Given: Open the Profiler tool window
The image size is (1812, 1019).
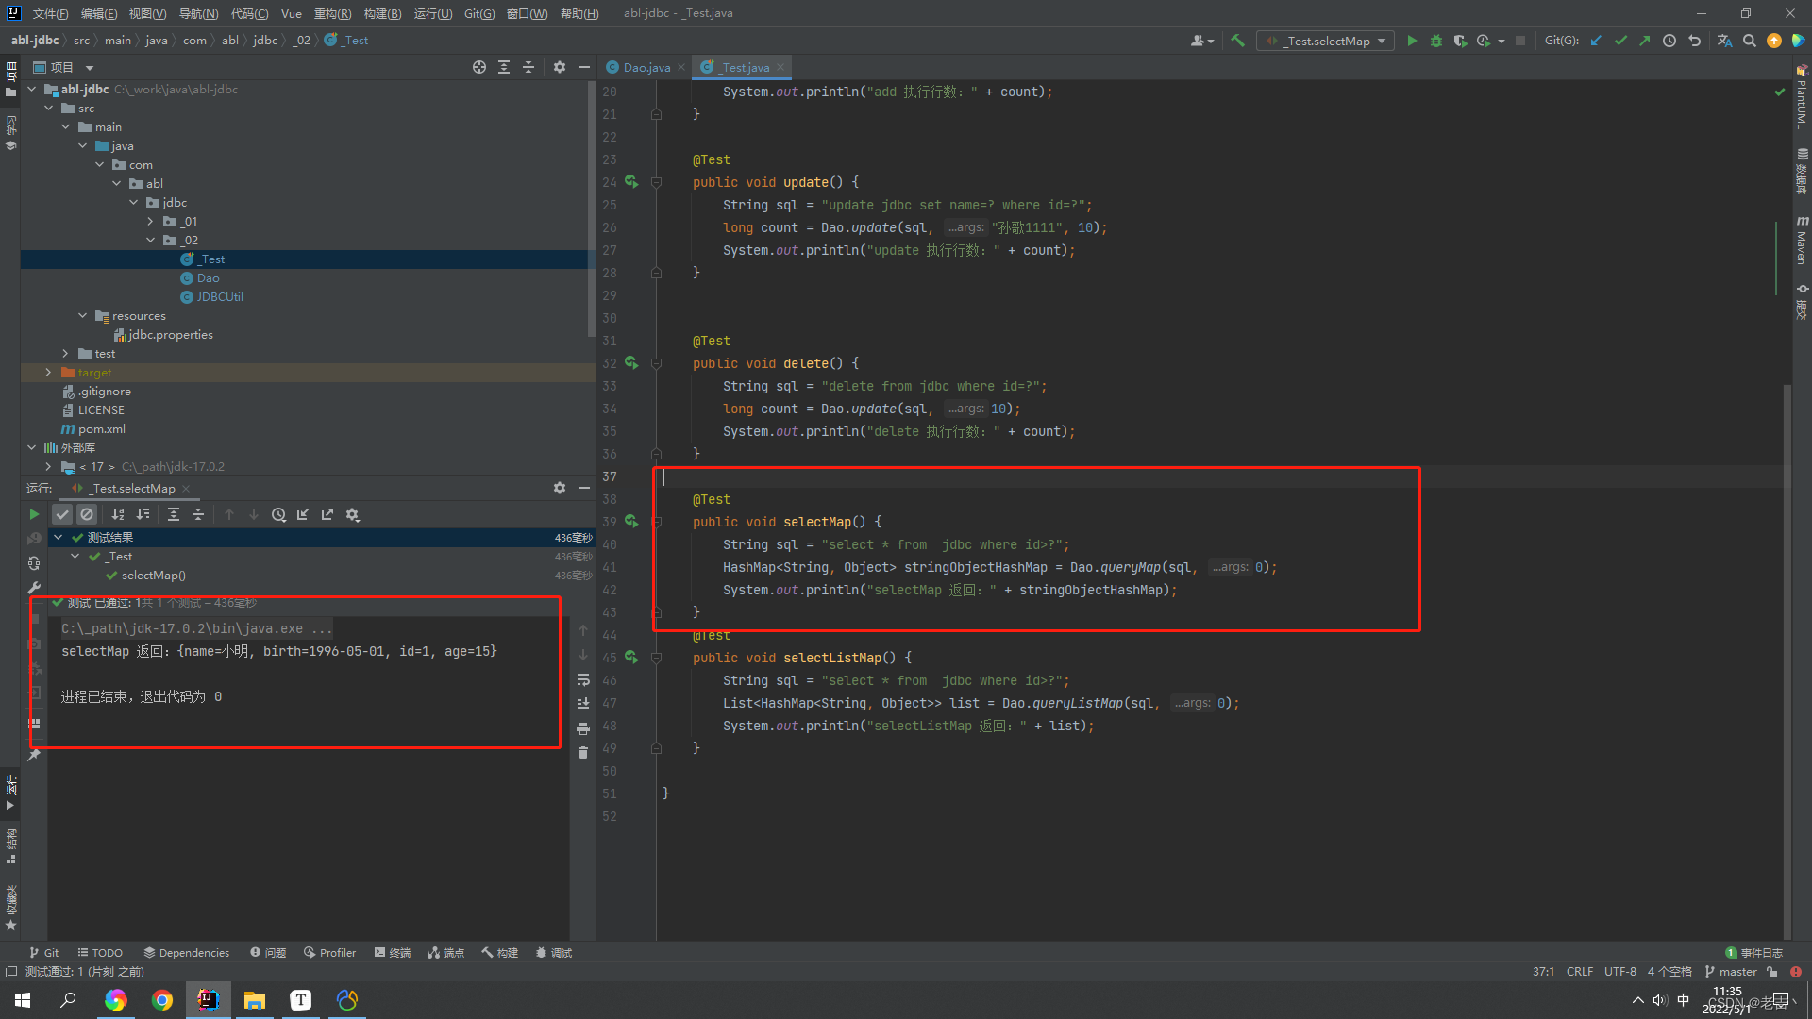Looking at the screenshot, I should click(x=330, y=952).
